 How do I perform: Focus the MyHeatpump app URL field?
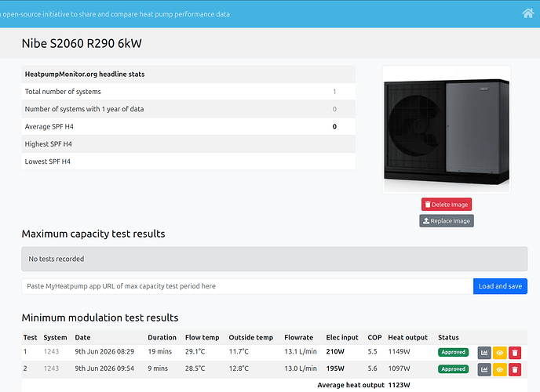coord(247,286)
